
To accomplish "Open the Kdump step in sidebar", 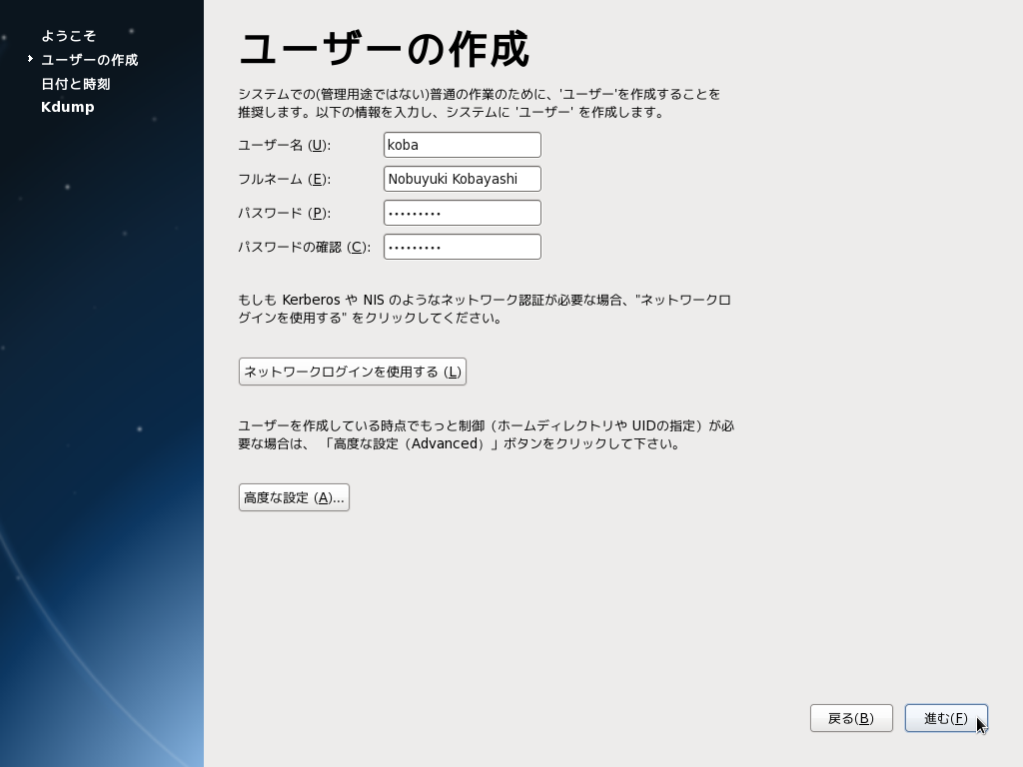I will click(x=67, y=107).
